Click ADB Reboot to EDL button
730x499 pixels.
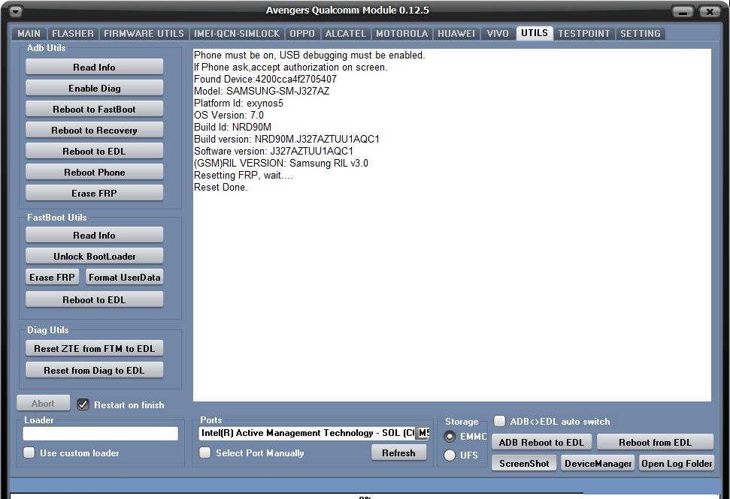coord(541,442)
